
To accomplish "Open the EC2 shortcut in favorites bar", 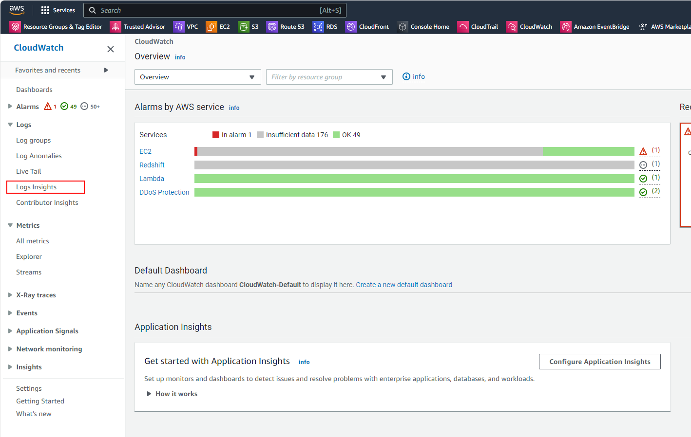I will 218,27.
